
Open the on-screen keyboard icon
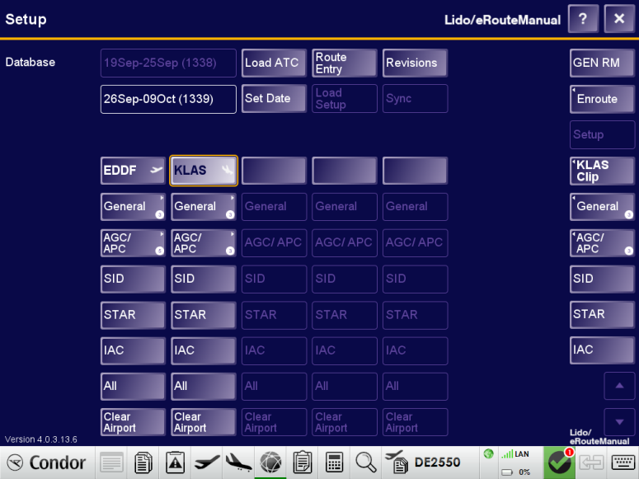tap(623, 463)
